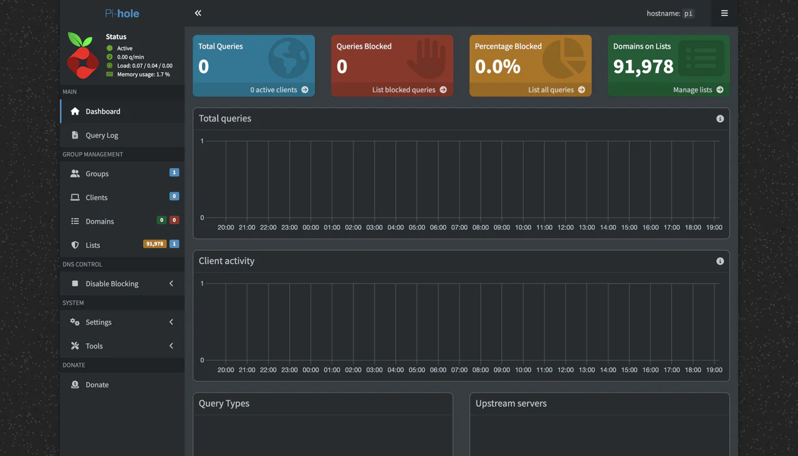Viewport: 798px width, 456px height.
Task: Click the Settings gears icon
Action: point(75,322)
